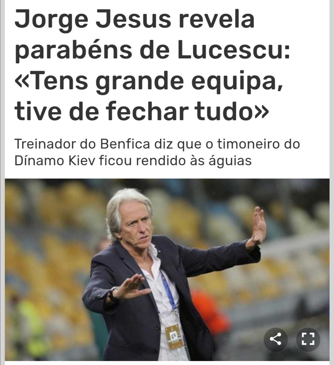This screenshot has height=365, width=334.
Task: Click the accreditation badge on the lanyard
Action: 173,337
